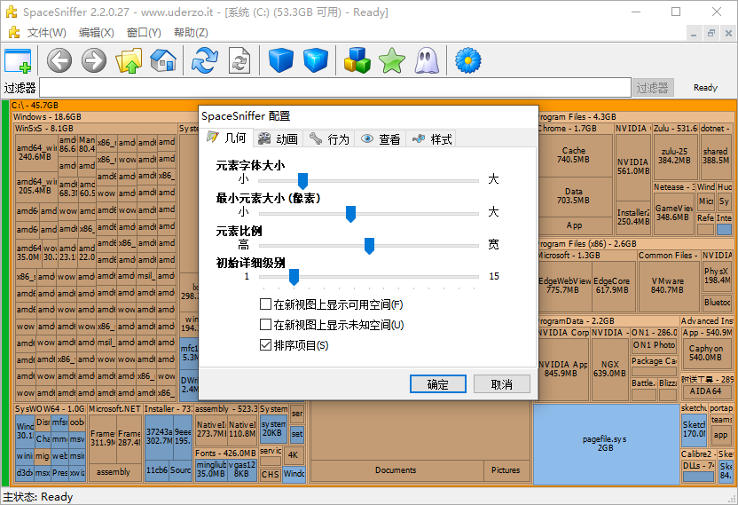This screenshot has height=505, width=738.
Task: Select the AIDA64 block
Action: click(x=706, y=391)
